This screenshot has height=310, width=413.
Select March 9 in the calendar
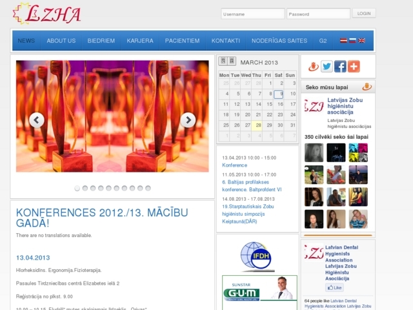click(279, 94)
